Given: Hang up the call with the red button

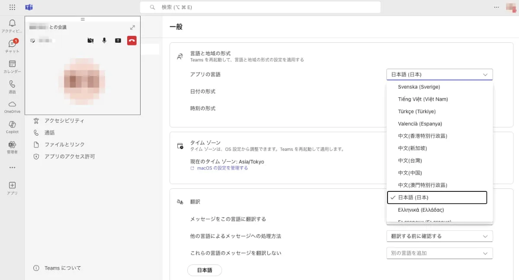Looking at the screenshot, I should (131, 40).
